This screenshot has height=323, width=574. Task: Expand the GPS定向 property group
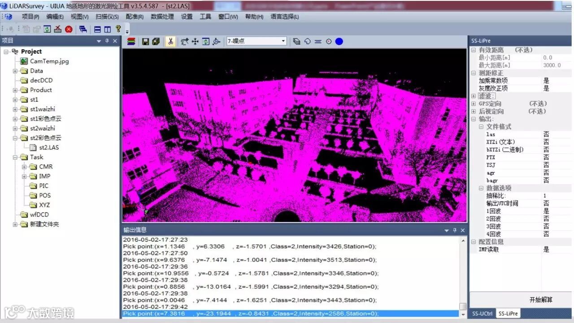point(474,104)
